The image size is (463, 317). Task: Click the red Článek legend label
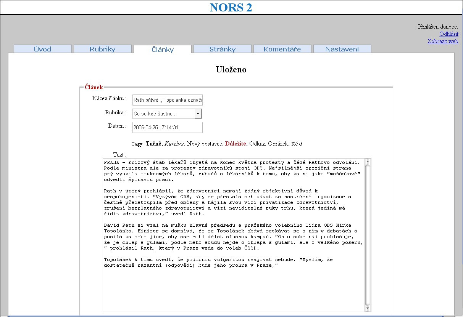[94, 87]
